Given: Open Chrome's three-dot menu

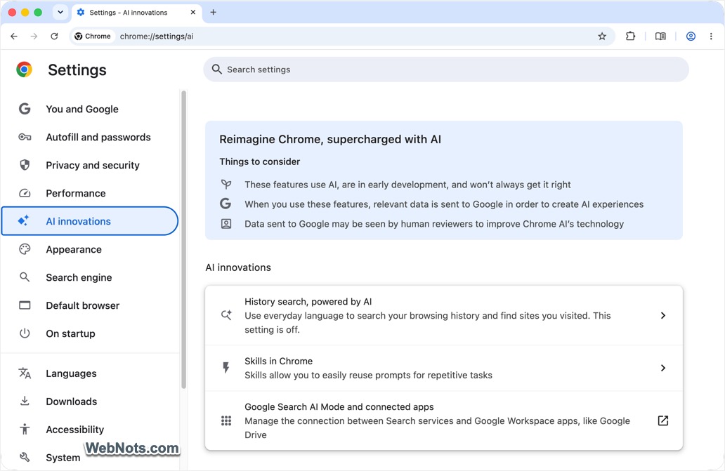Looking at the screenshot, I should click(x=711, y=36).
